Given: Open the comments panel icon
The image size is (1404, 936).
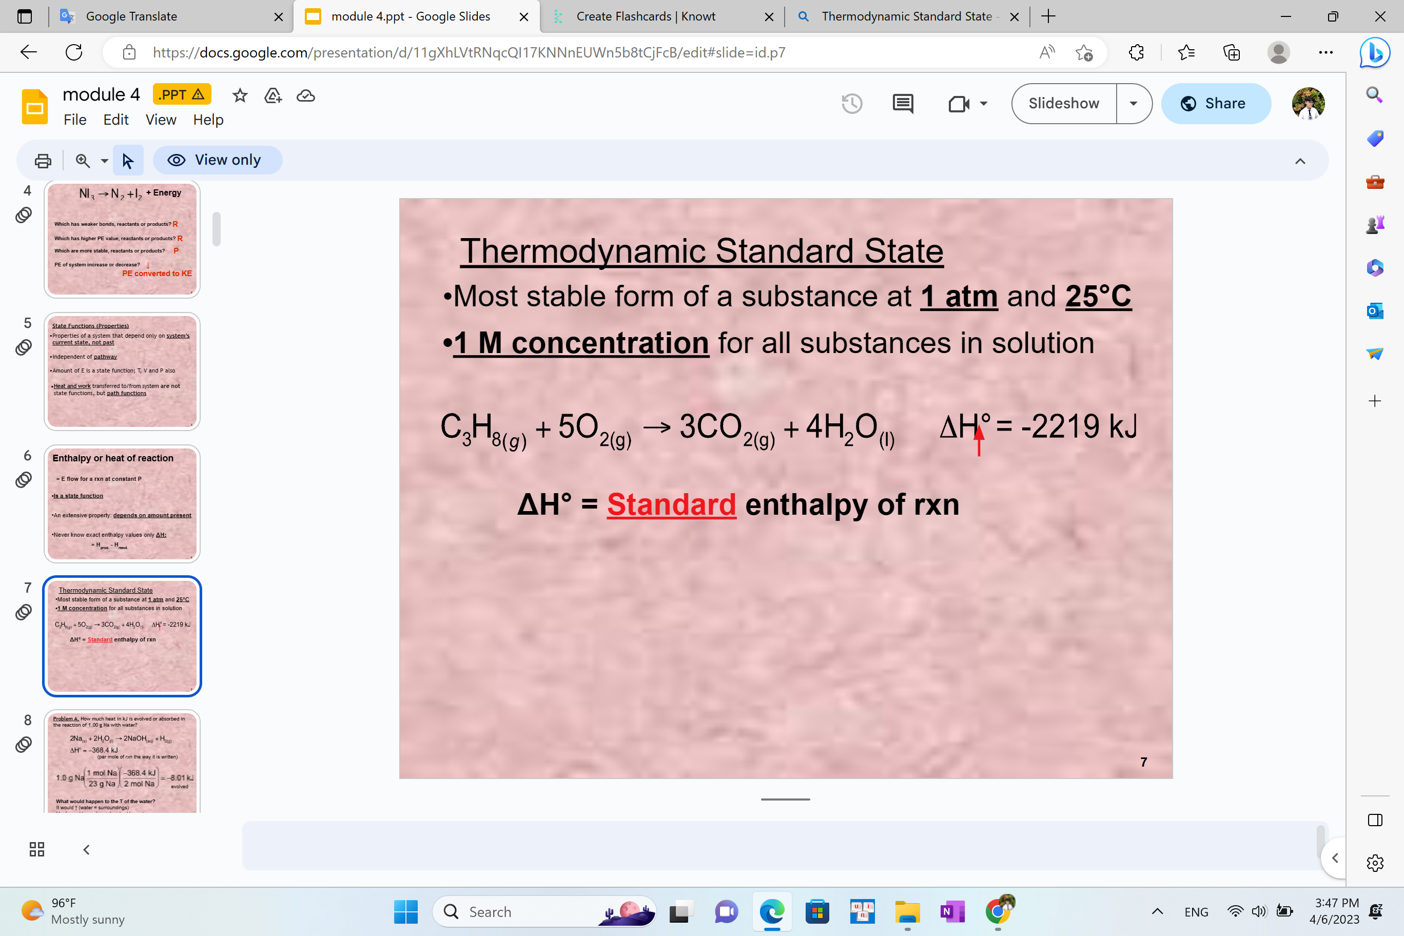Looking at the screenshot, I should point(903,104).
